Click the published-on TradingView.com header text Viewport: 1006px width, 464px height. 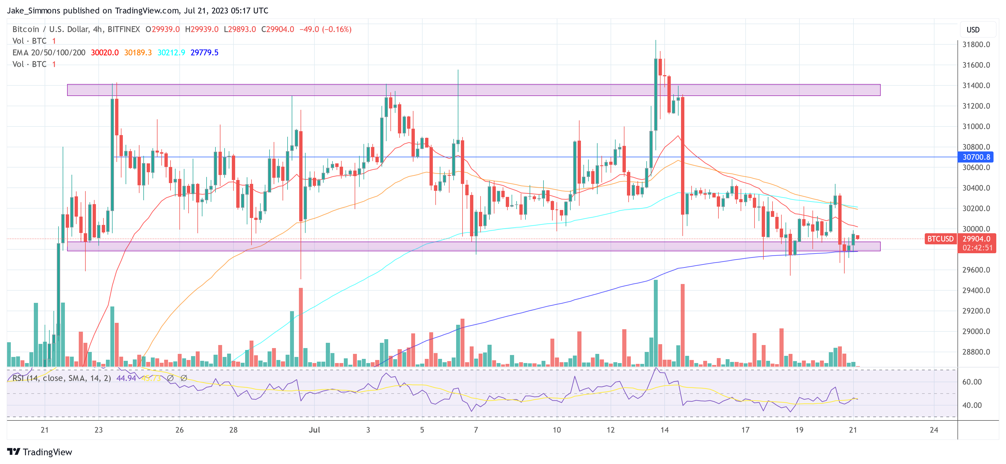[138, 11]
